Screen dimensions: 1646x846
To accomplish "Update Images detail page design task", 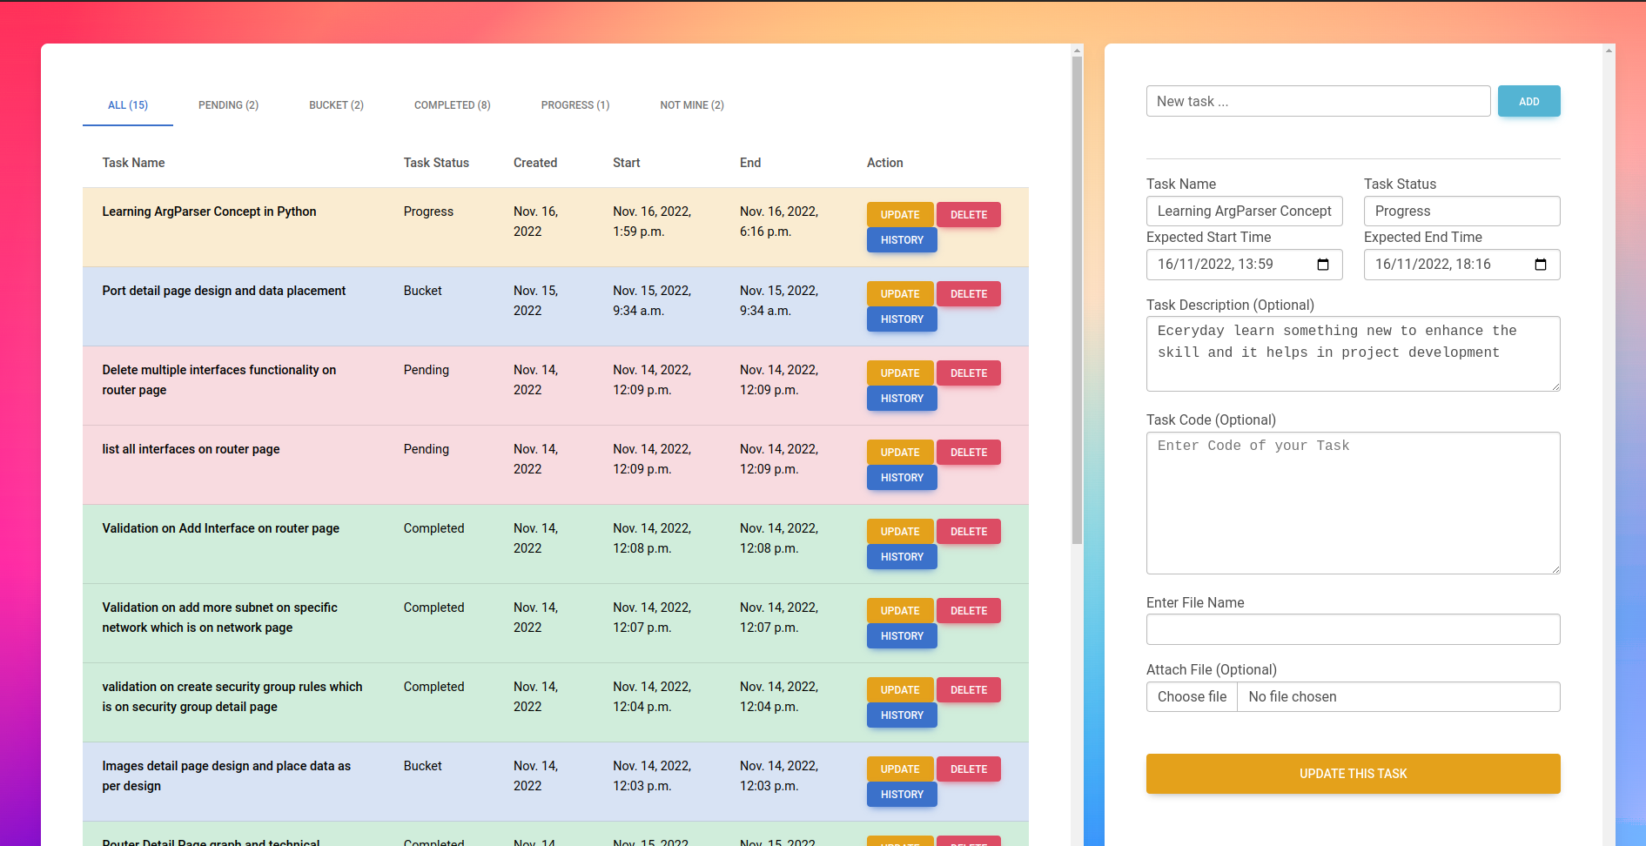I will 900,769.
